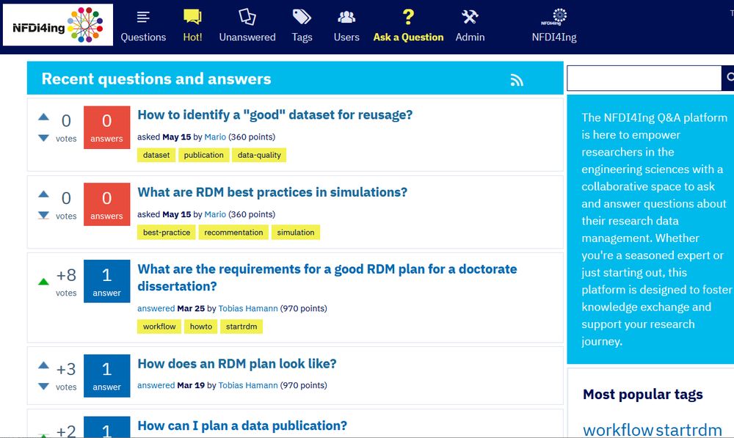Open Mario's profile on the dataset question

click(x=215, y=136)
